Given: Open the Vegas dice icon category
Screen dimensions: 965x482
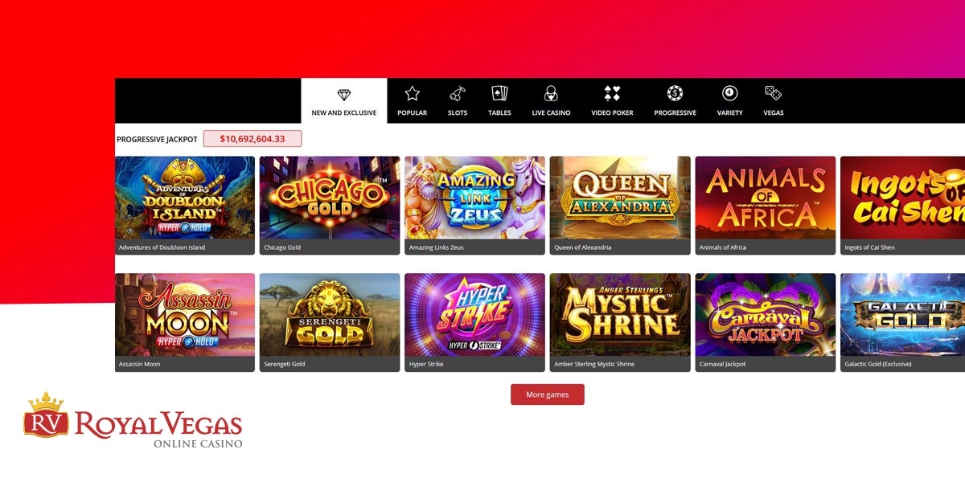Looking at the screenshot, I should coord(773,93).
